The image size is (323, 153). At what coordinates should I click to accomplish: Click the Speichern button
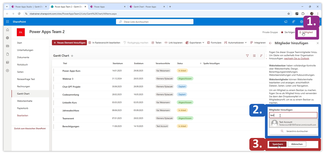pos(278,144)
